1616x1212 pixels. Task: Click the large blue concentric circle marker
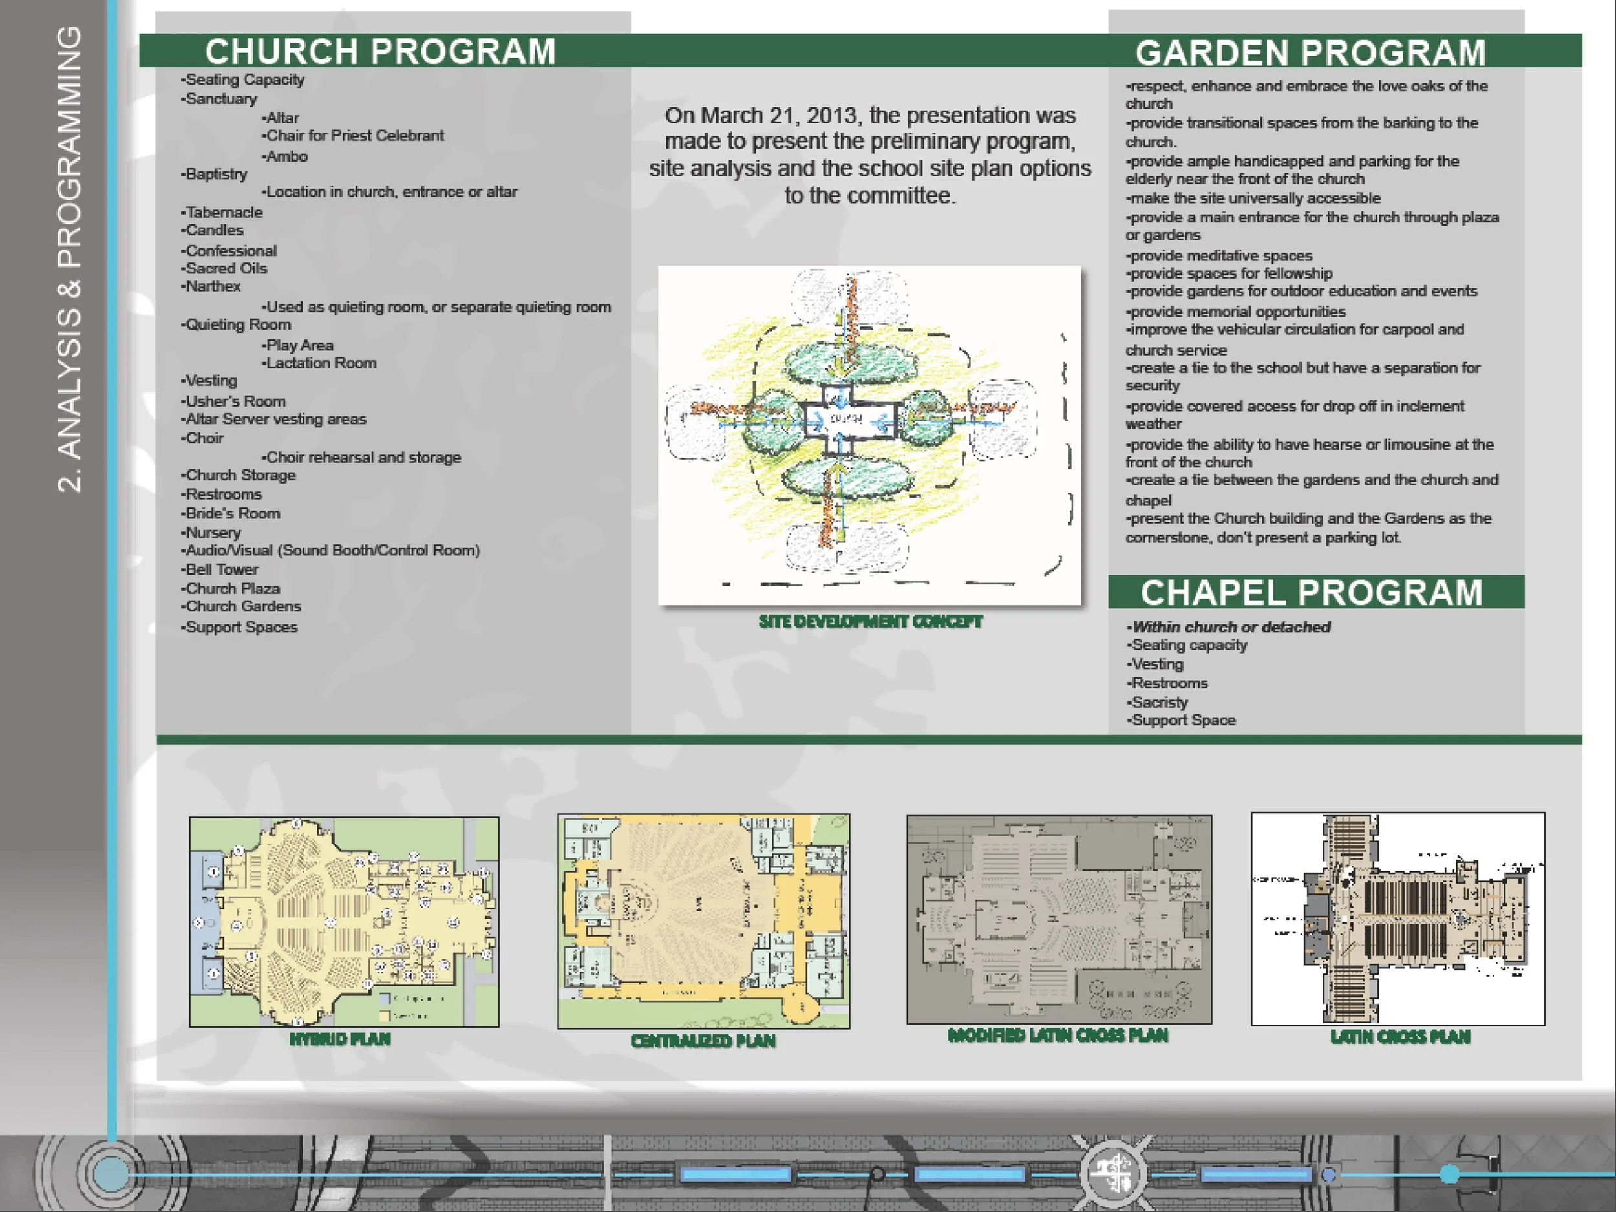[x=111, y=1173]
